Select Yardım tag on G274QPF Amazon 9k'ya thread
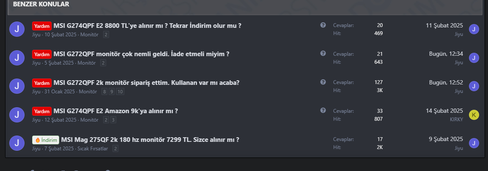 click(x=42, y=111)
